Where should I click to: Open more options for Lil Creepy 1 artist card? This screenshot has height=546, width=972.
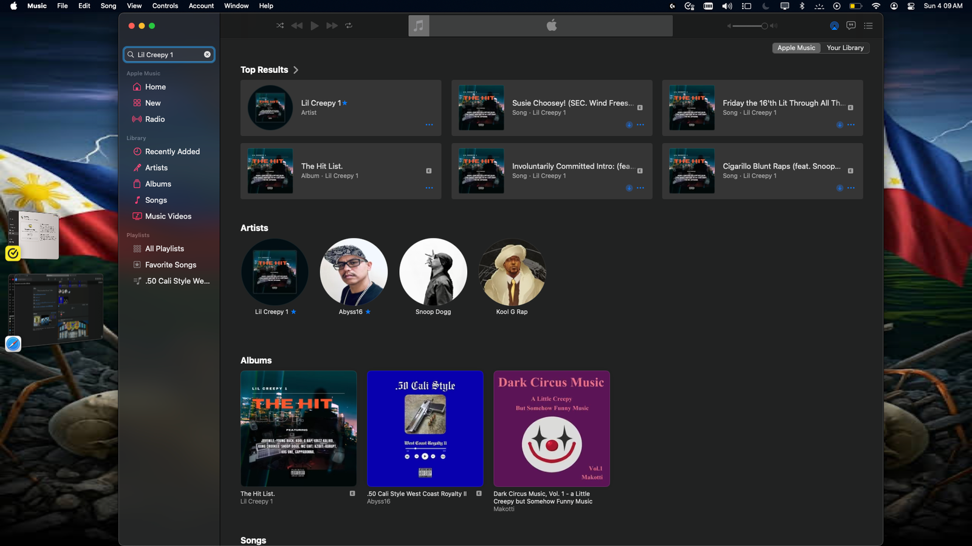[429, 125]
